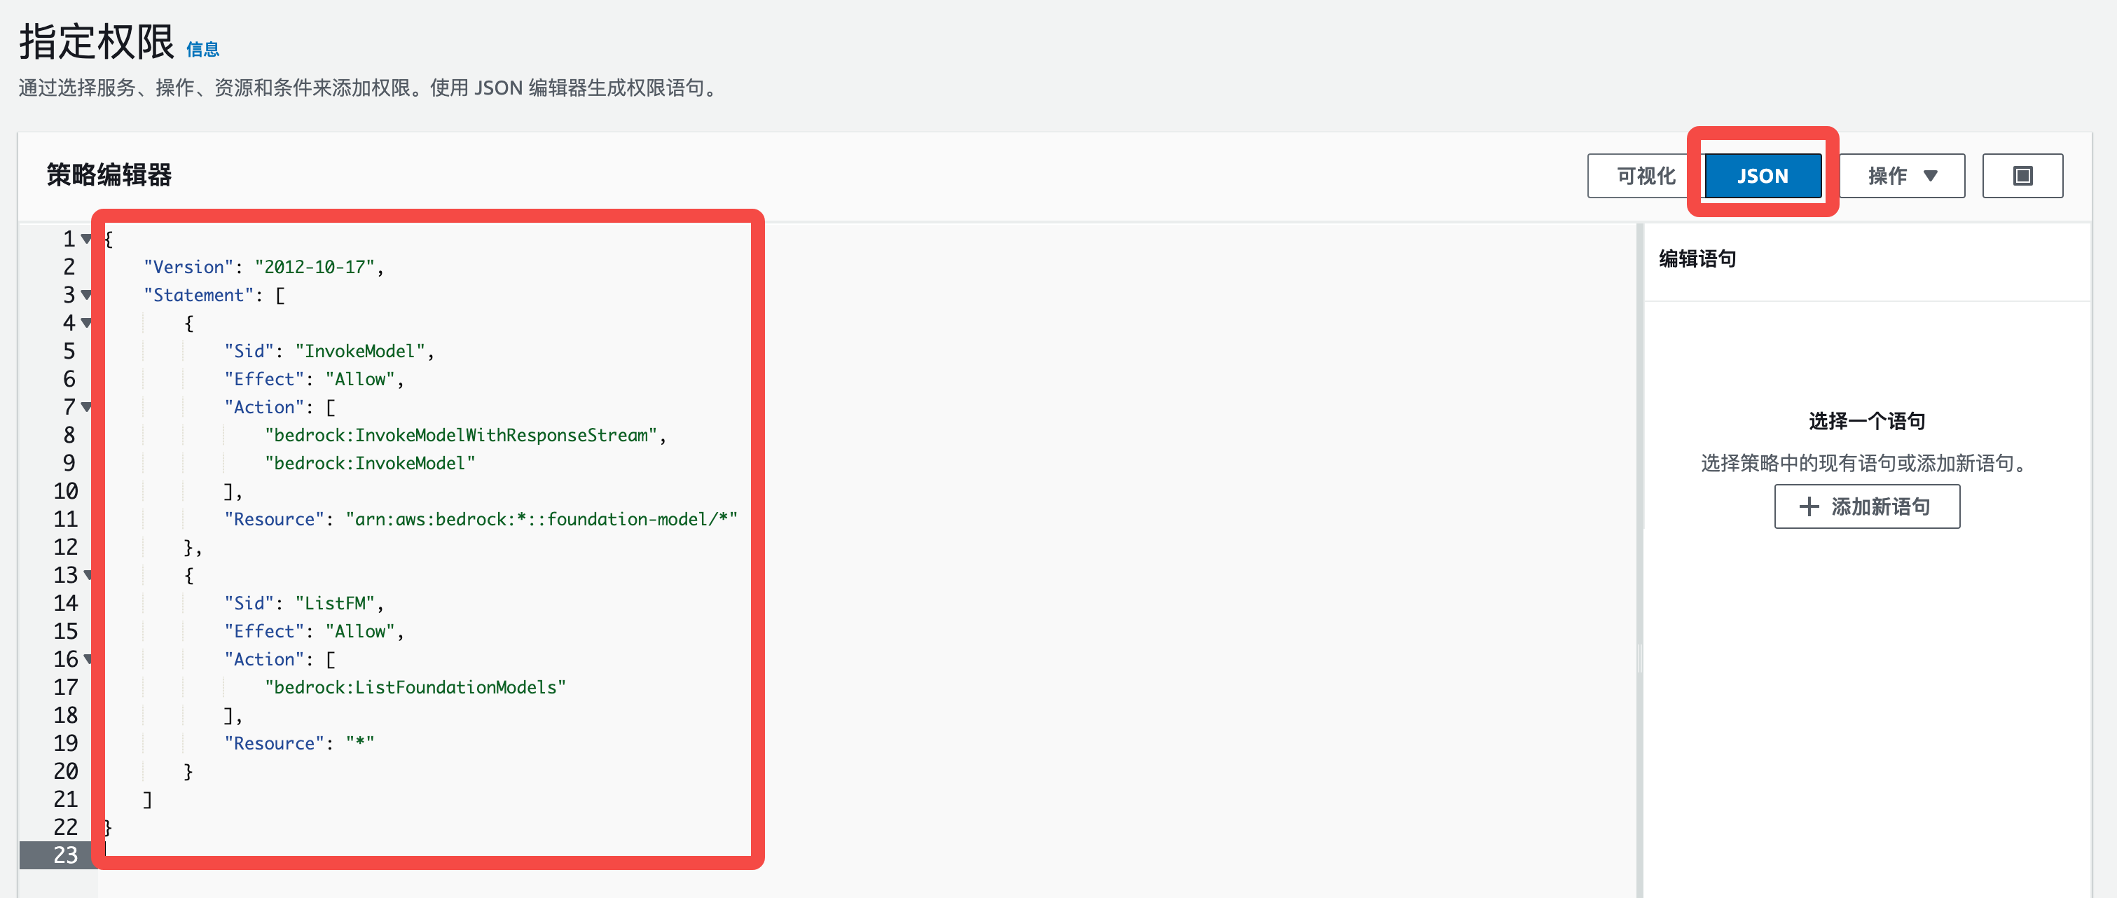This screenshot has height=898, width=2117.
Task: Click the plus icon in add statement button
Action: 1809,506
